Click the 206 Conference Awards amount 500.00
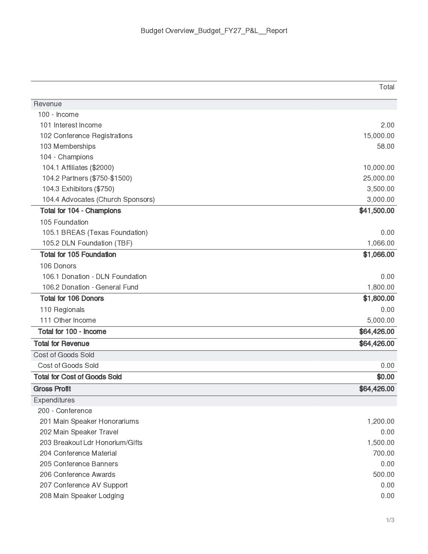 click(x=384, y=475)
